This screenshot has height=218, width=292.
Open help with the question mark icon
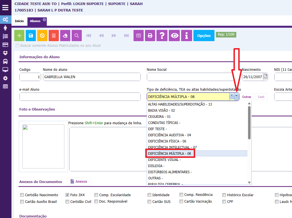tap(162, 36)
